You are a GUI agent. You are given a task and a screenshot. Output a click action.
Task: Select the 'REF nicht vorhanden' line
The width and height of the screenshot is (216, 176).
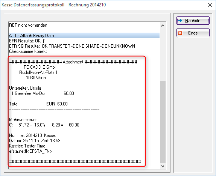[x=28, y=25]
